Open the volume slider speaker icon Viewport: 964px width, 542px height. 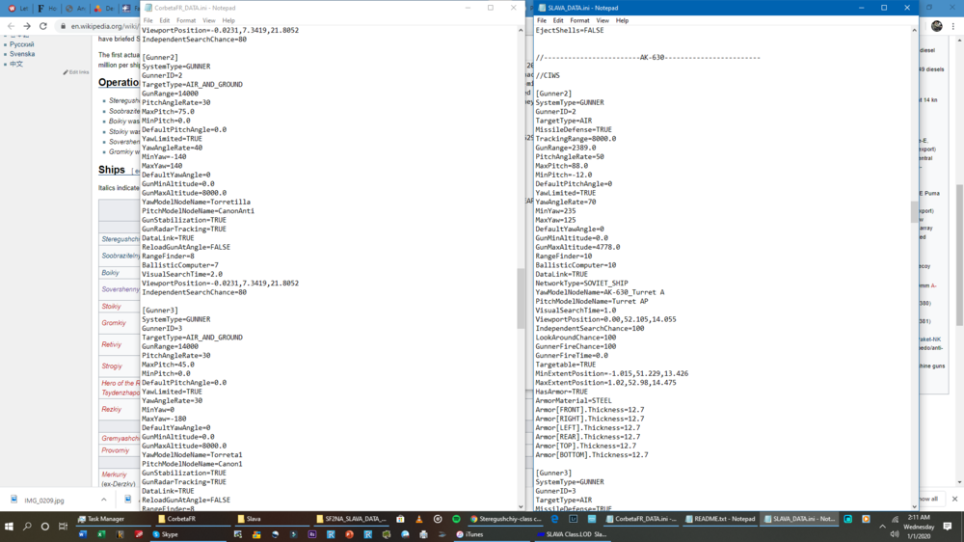click(895, 534)
